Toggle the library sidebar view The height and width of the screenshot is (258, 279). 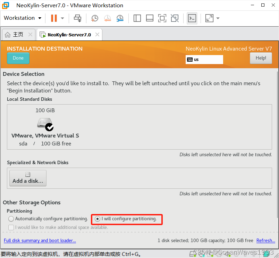(137, 18)
